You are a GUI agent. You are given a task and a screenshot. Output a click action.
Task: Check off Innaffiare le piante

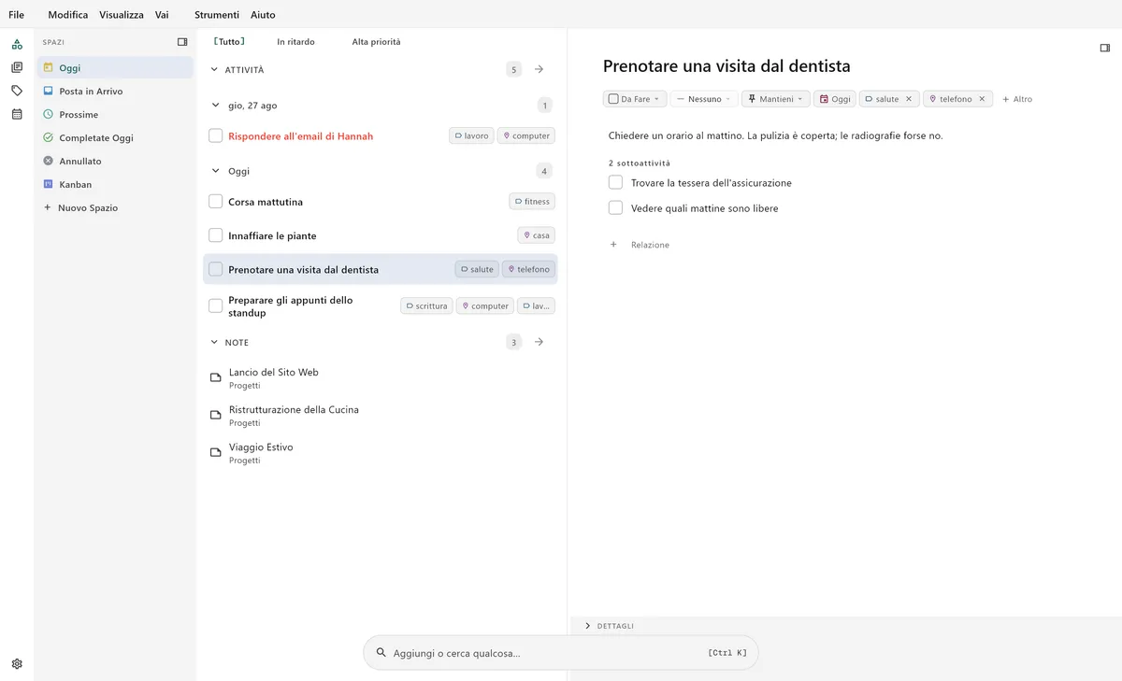click(216, 235)
